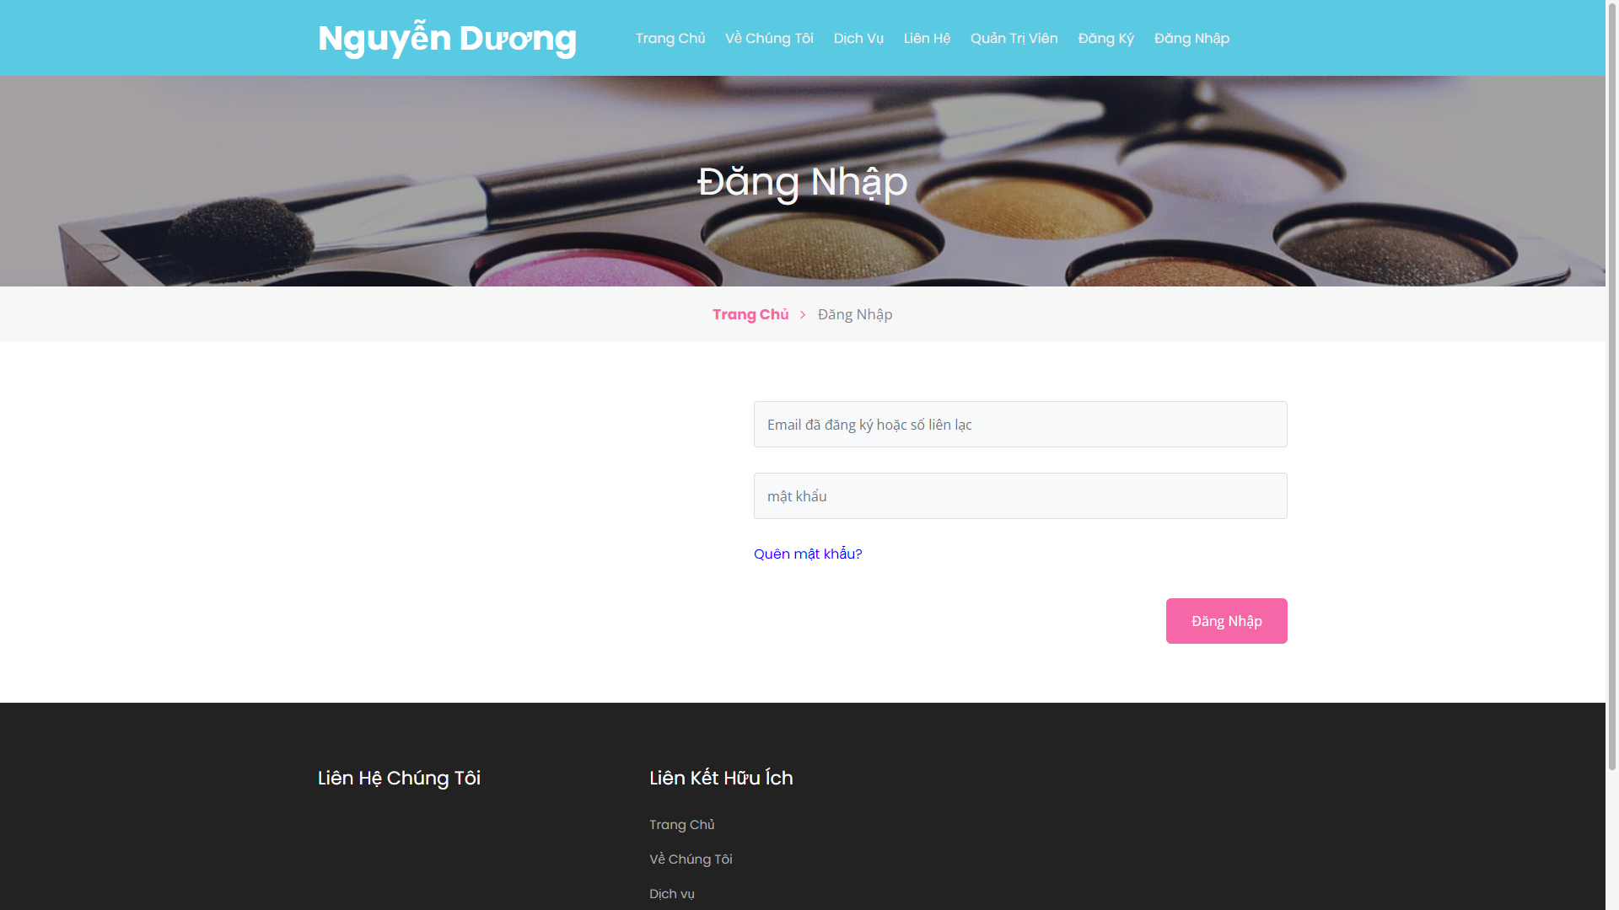This screenshot has height=910, width=1619.
Task: Focus the mật khẩu password field
Action: point(1019,496)
